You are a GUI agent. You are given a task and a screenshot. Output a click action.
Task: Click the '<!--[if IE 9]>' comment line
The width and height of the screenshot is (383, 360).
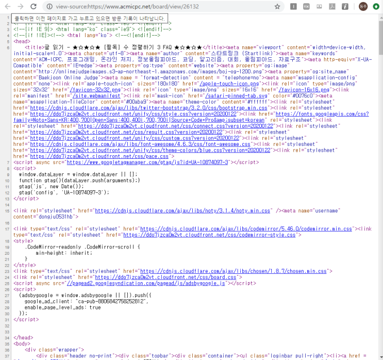click(x=93, y=29)
